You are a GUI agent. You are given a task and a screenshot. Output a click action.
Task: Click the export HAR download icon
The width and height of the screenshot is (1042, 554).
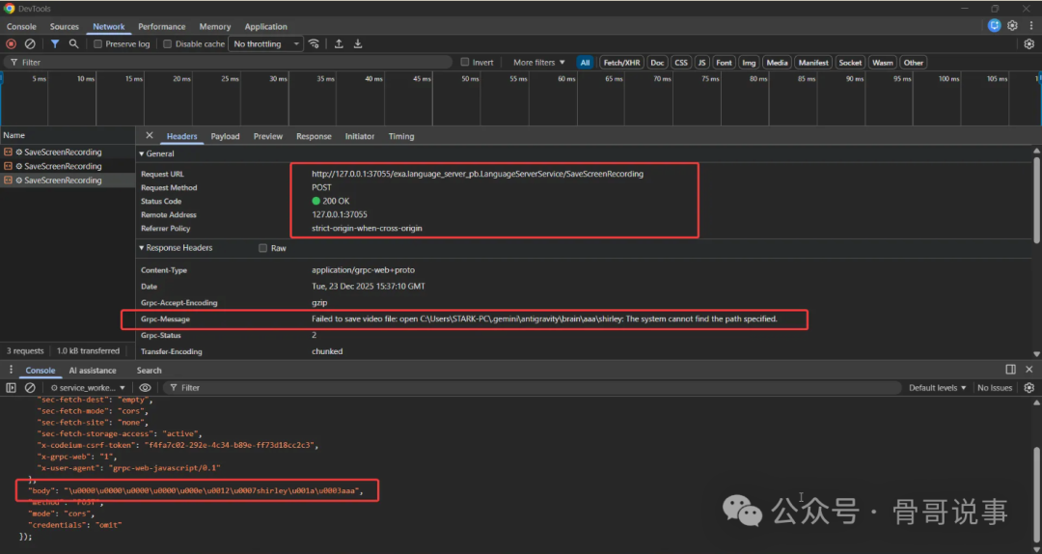click(358, 43)
